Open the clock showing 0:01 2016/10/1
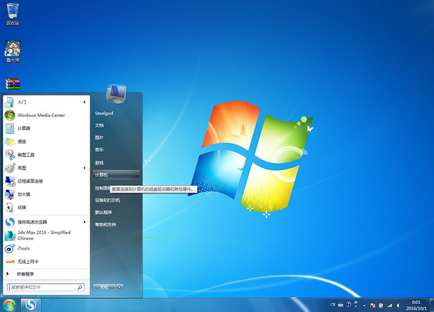Screen dimensions: 434x312 click(416, 305)
